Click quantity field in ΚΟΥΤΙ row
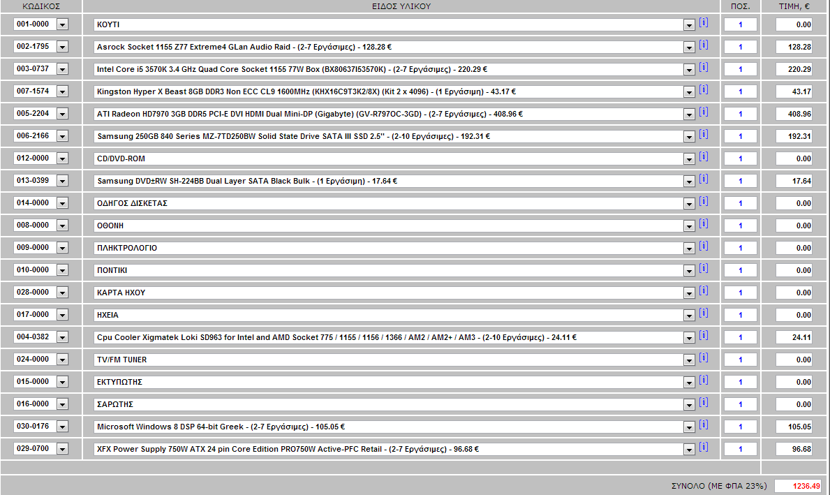Image resolution: width=830 pixels, height=495 pixels. point(741,24)
